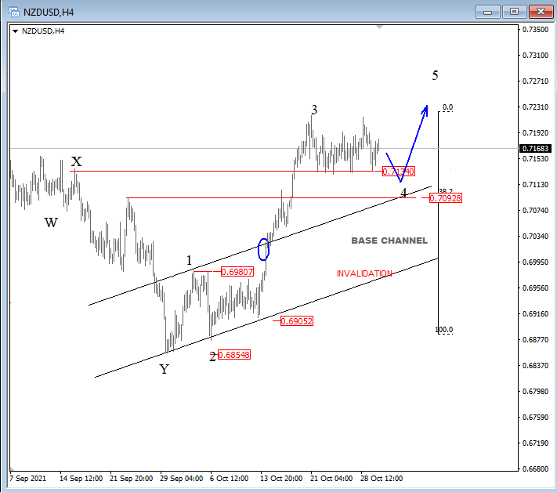This screenshot has width=557, height=492.
Task: Click the 0.68370 price scale value
Action: [x=535, y=366]
